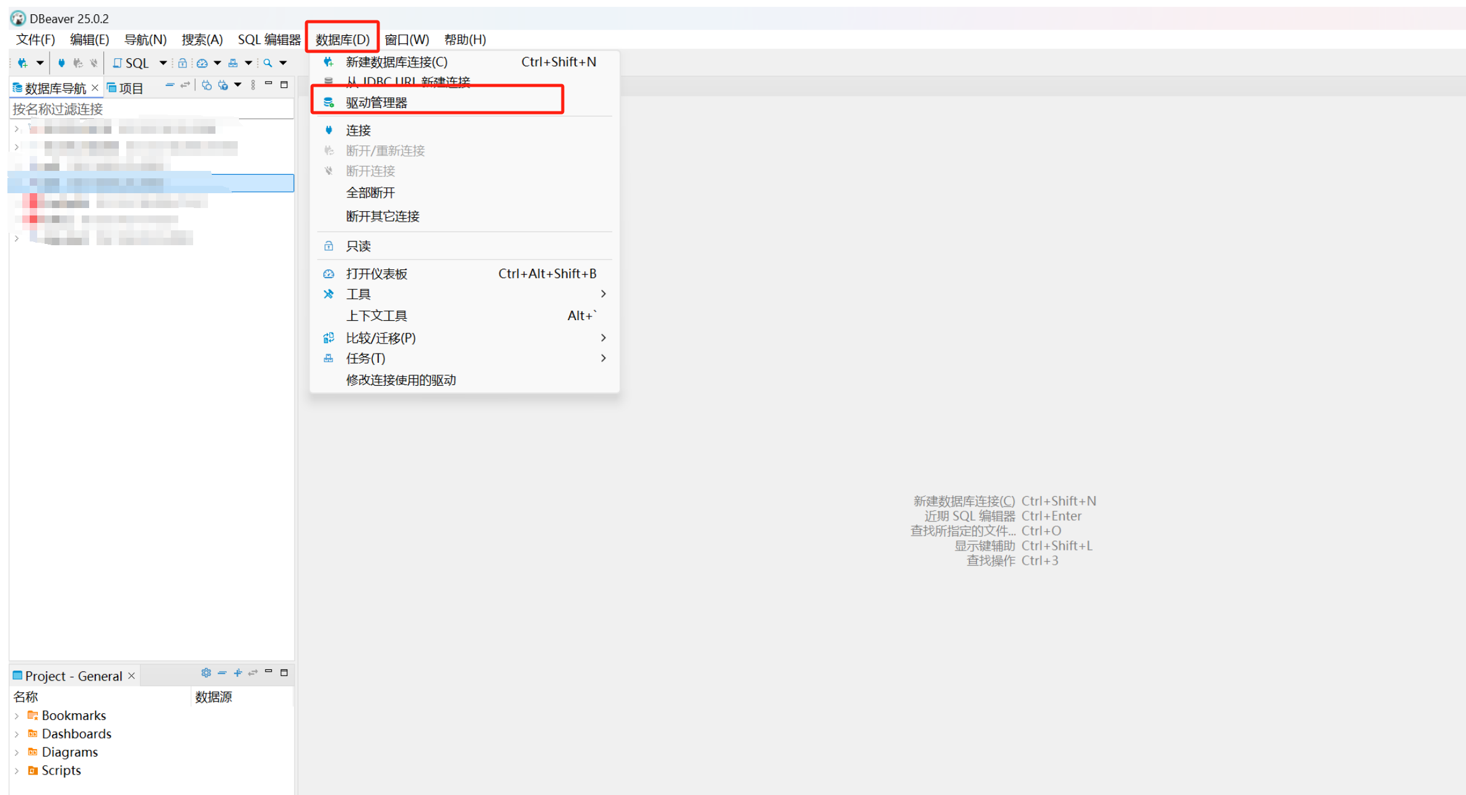
Task: Click the dashboard gauge toolbar icon
Action: click(x=202, y=63)
